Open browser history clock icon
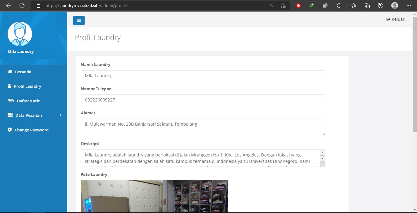Screen dimensions: 417x213 (x=380, y=6)
